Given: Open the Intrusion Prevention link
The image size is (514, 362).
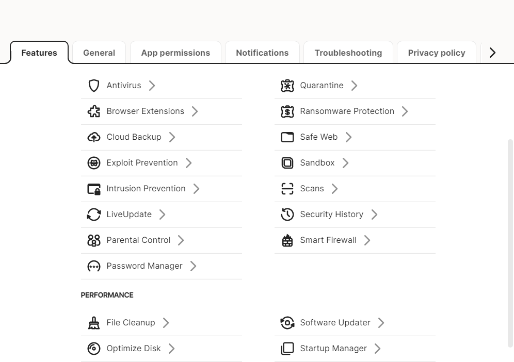Looking at the screenshot, I should point(146,189).
